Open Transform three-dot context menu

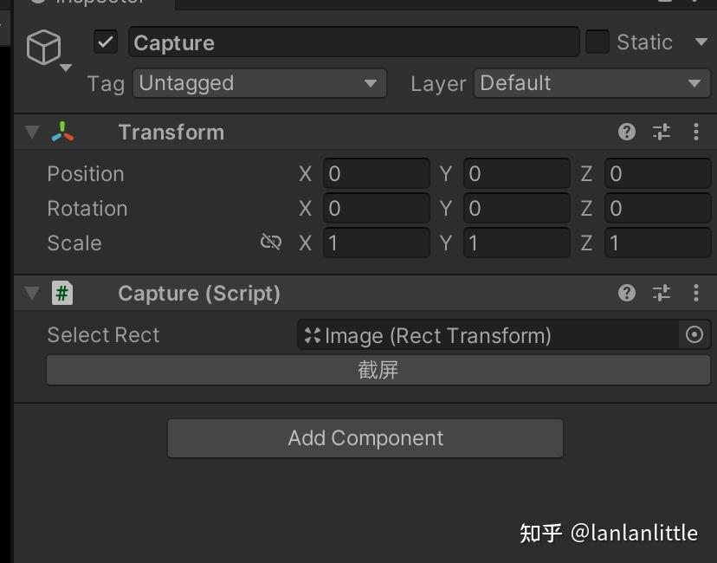click(696, 132)
